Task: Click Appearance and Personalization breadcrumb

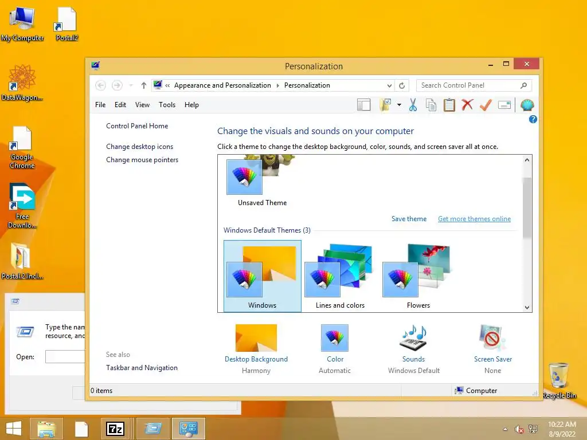Action: click(222, 85)
